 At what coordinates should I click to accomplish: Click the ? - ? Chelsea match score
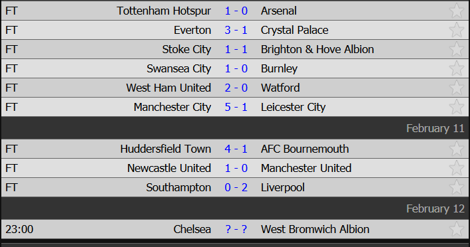[x=236, y=229]
